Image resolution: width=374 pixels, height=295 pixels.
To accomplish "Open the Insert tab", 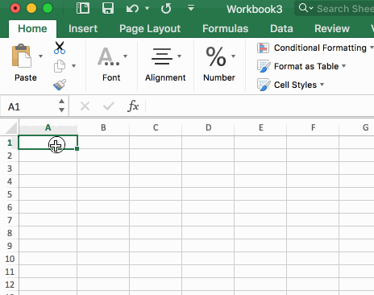I will click(83, 28).
